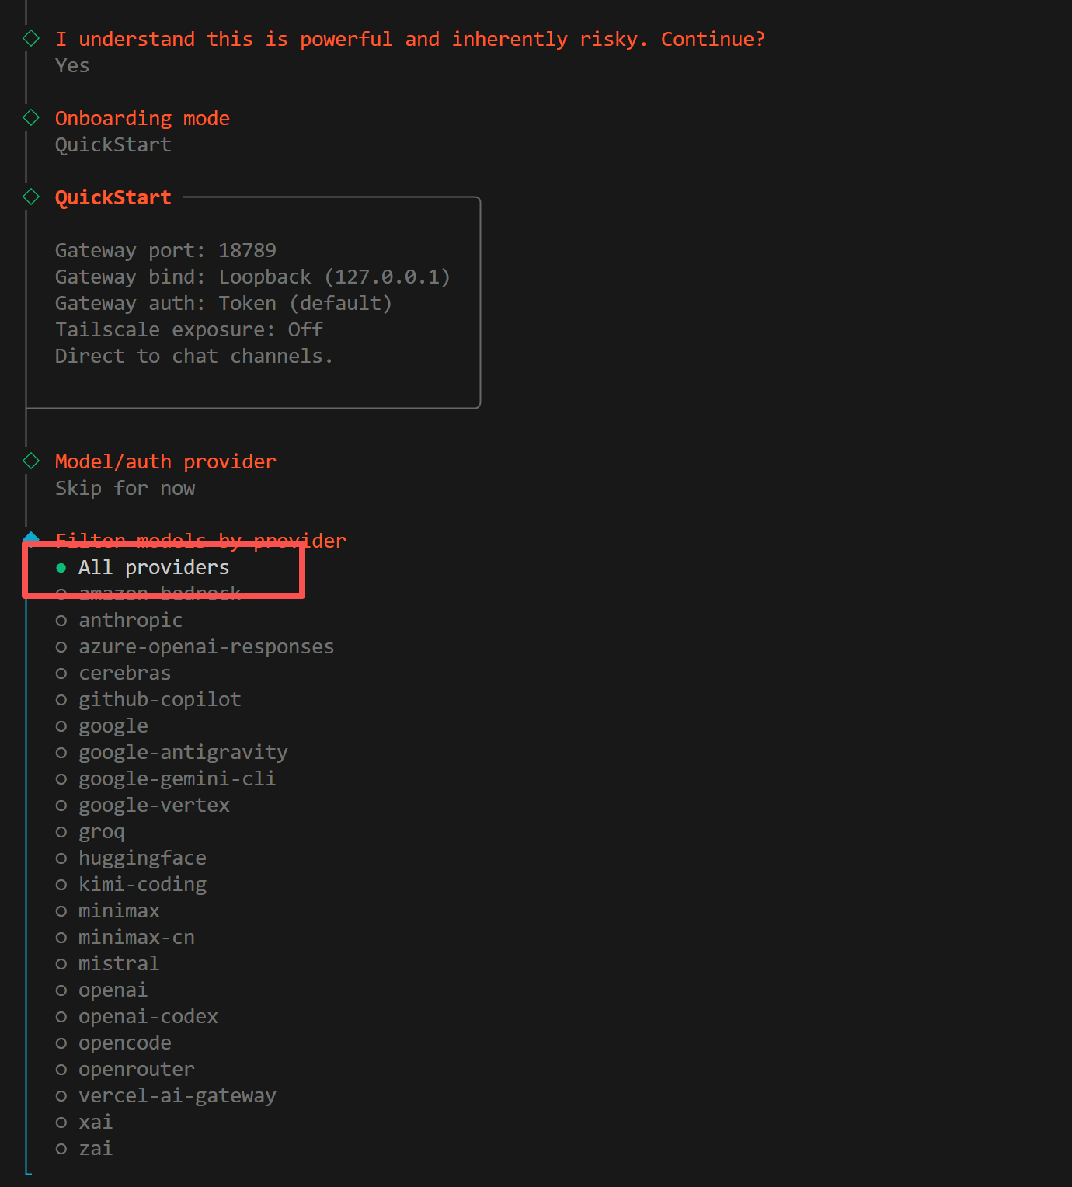Select minimax-cn provider

(x=125, y=938)
